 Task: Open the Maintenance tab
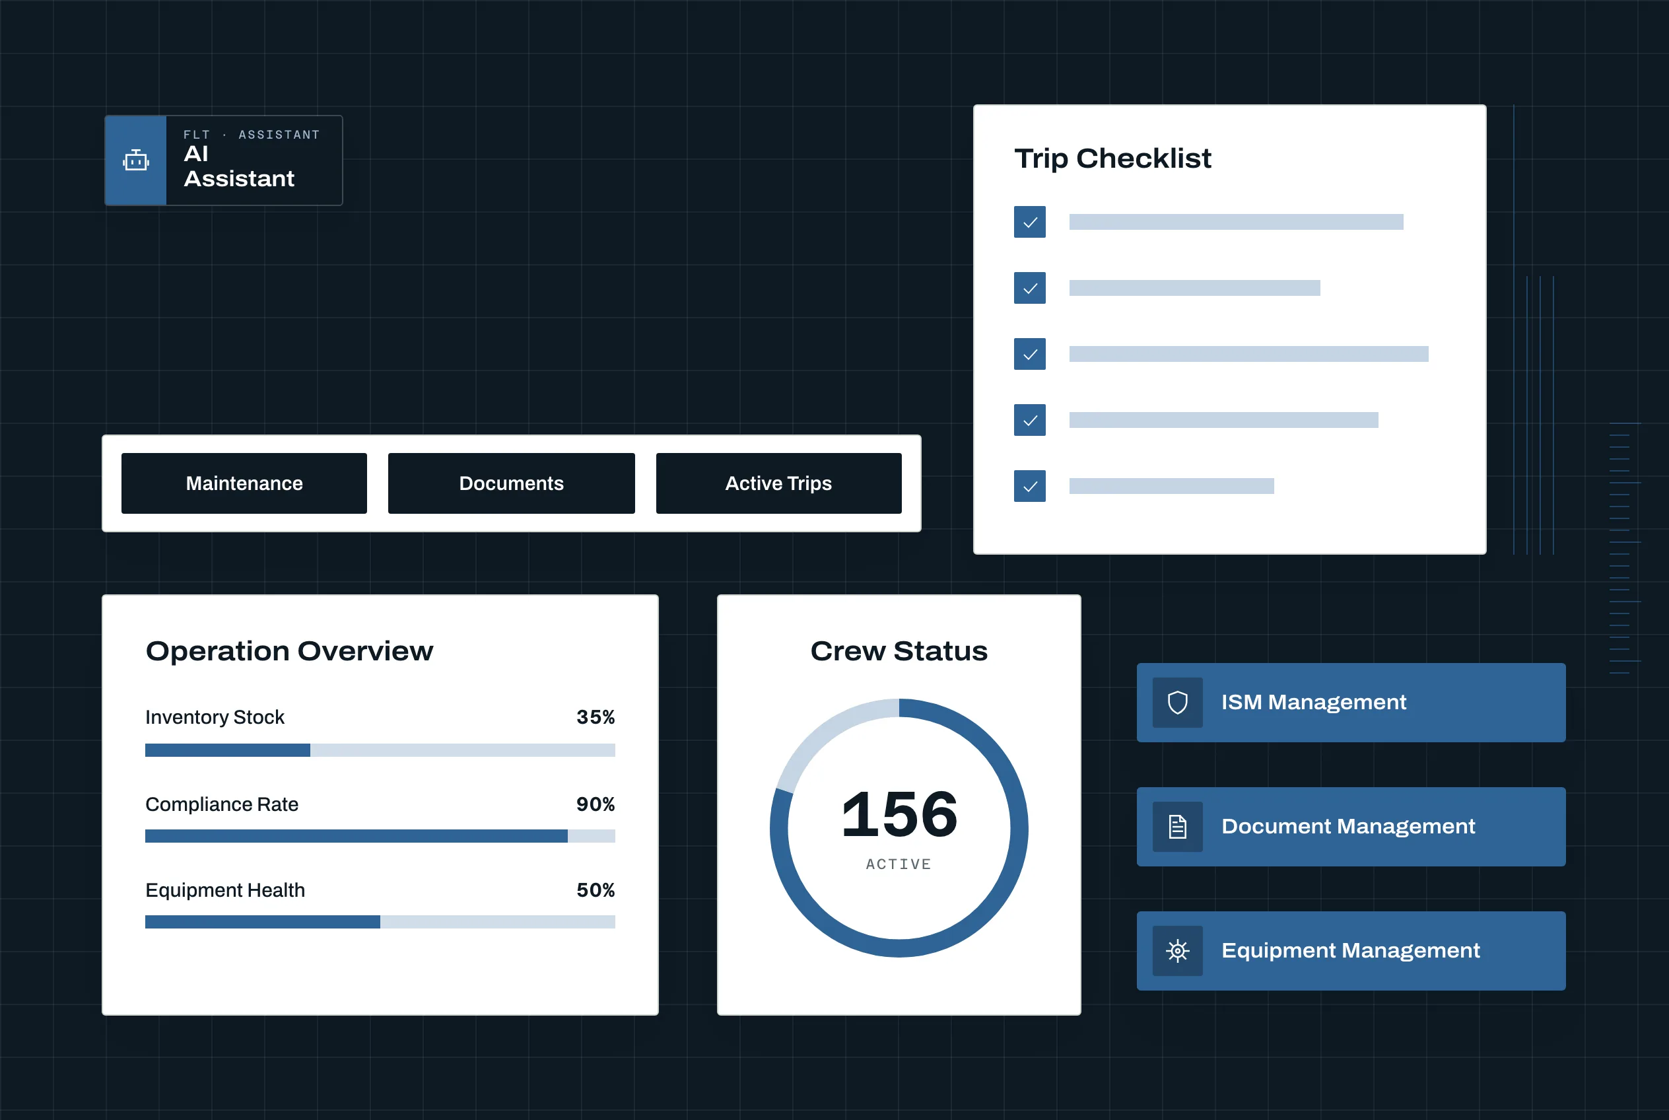click(244, 483)
